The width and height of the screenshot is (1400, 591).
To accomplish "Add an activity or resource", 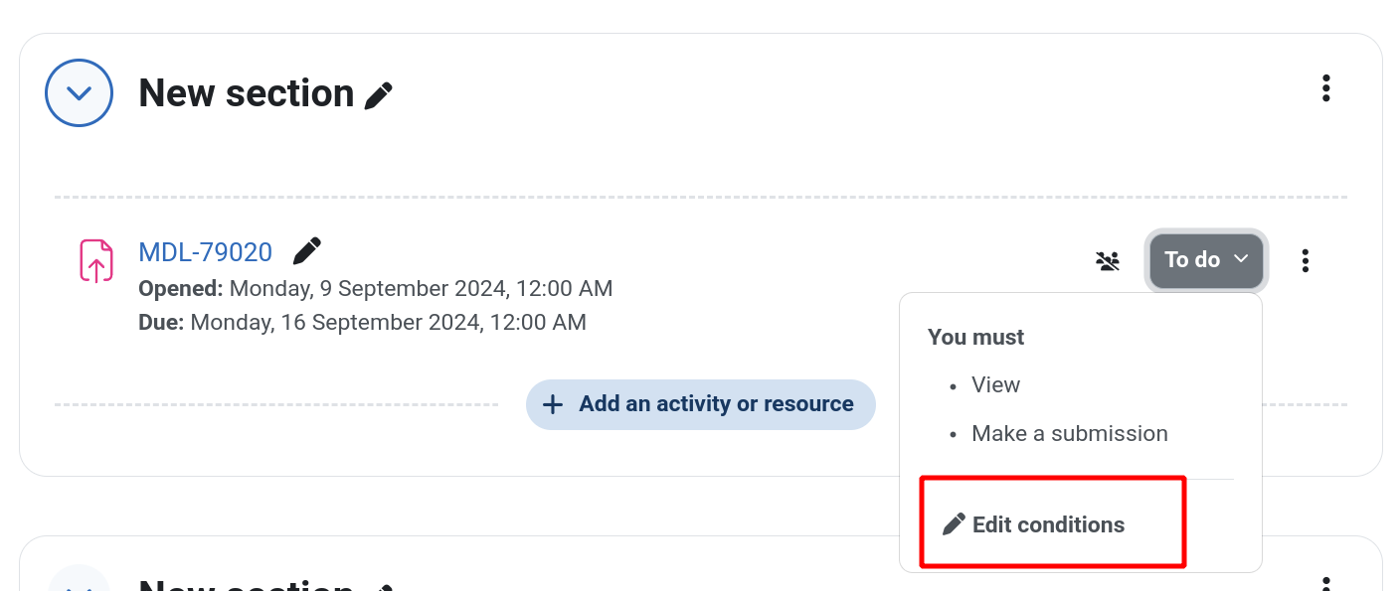I will 701,404.
